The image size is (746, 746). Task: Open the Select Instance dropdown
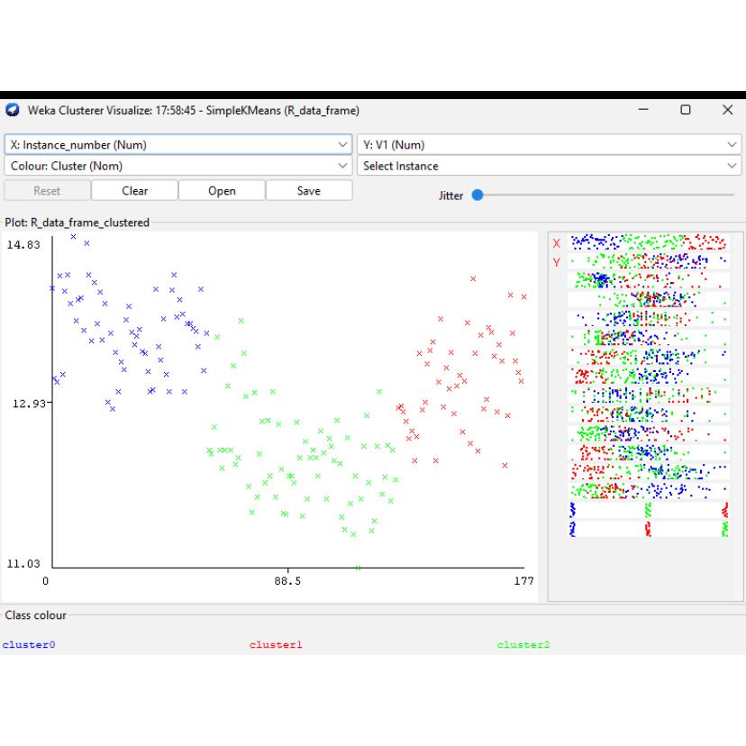tap(549, 166)
